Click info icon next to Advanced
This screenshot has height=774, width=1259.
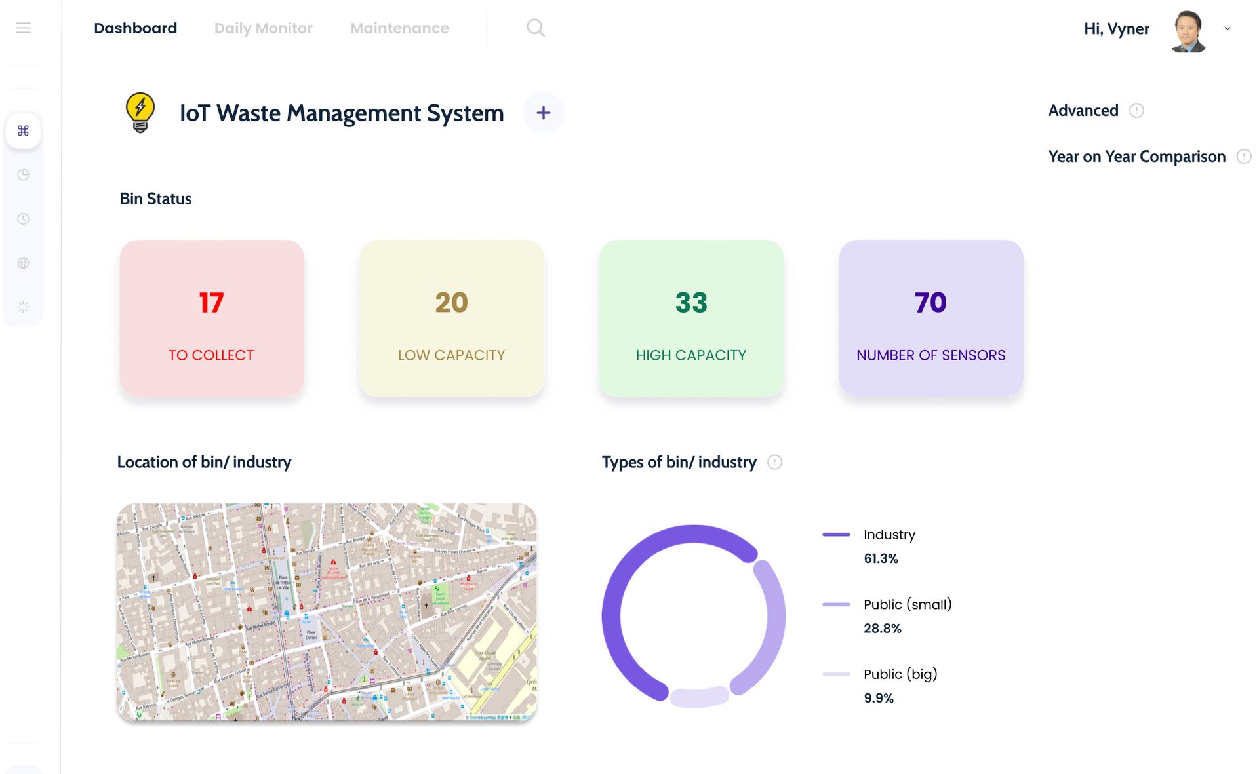[1136, 111]
